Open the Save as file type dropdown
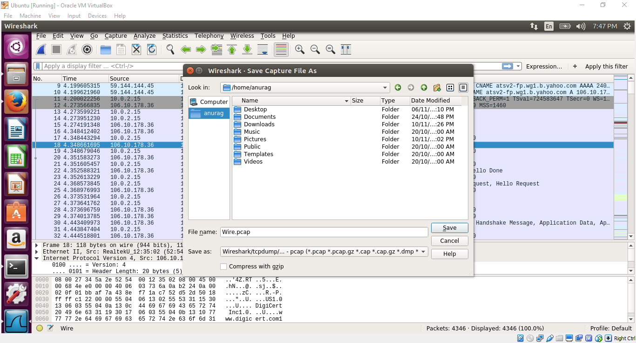The image size is (636, 343). coord(423,252)
